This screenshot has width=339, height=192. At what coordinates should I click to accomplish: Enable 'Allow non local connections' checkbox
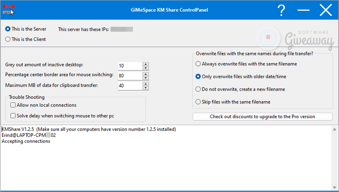[x=13, y=105]
